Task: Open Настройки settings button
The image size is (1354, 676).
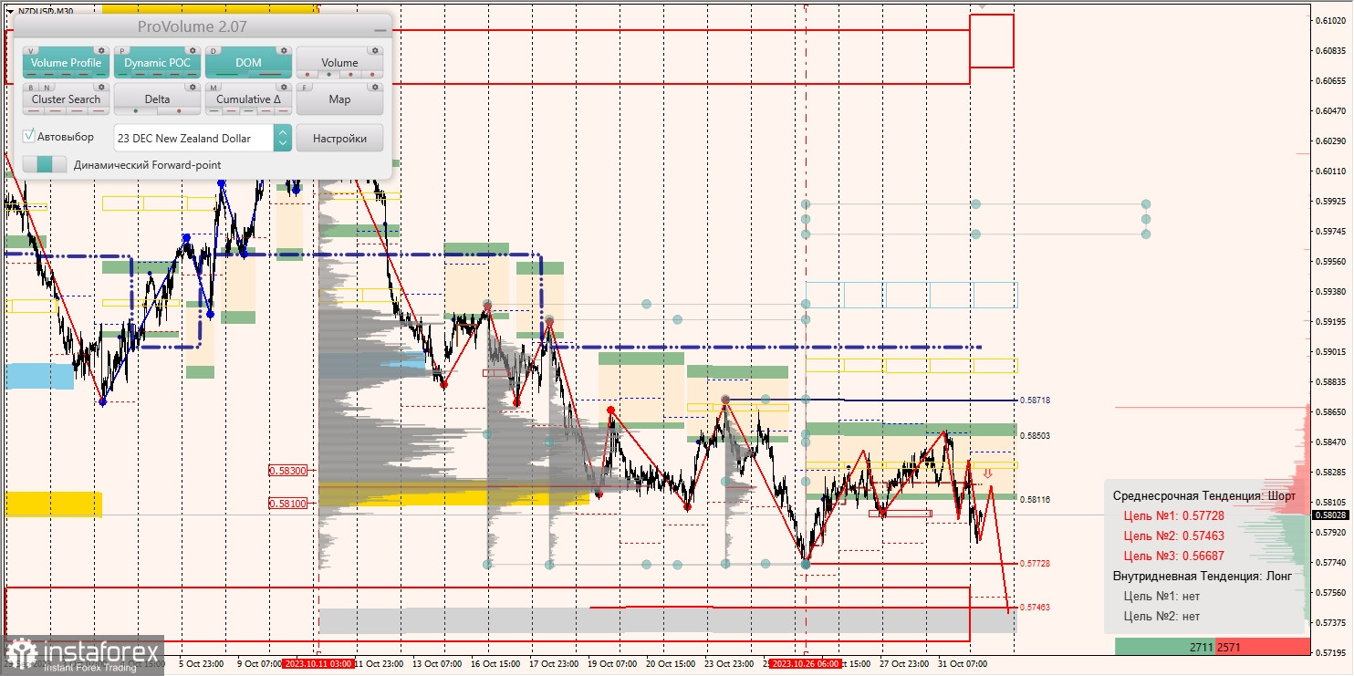Action: click(339, 138)
